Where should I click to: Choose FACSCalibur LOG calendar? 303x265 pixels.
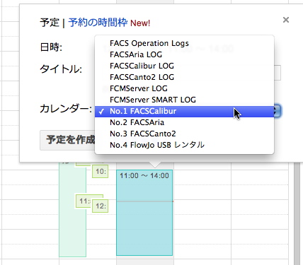(x=184, y=66)
